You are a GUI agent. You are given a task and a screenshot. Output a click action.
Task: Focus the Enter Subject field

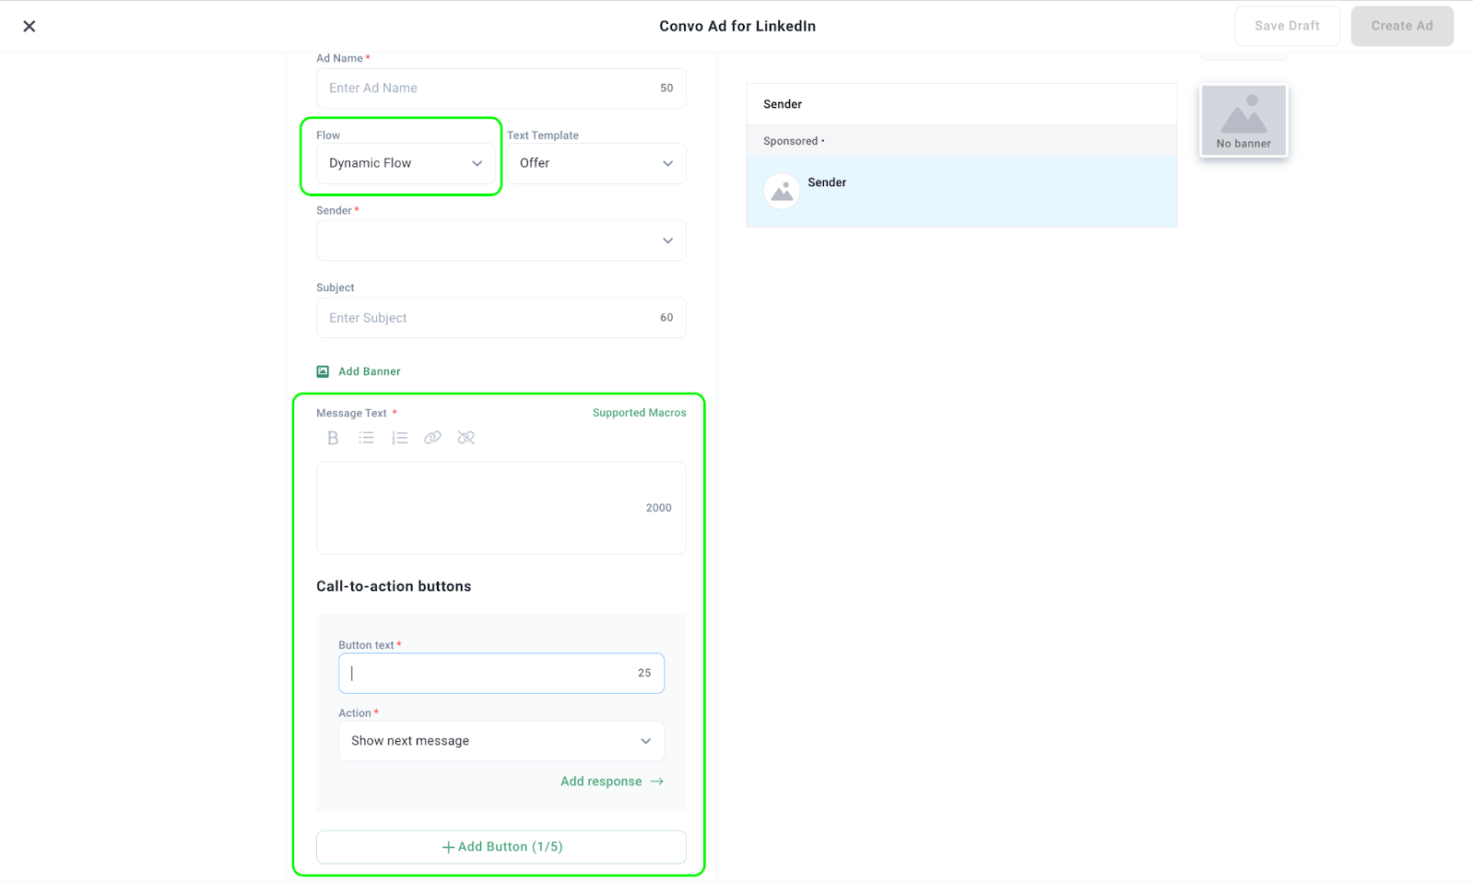[x=501, y=318]
